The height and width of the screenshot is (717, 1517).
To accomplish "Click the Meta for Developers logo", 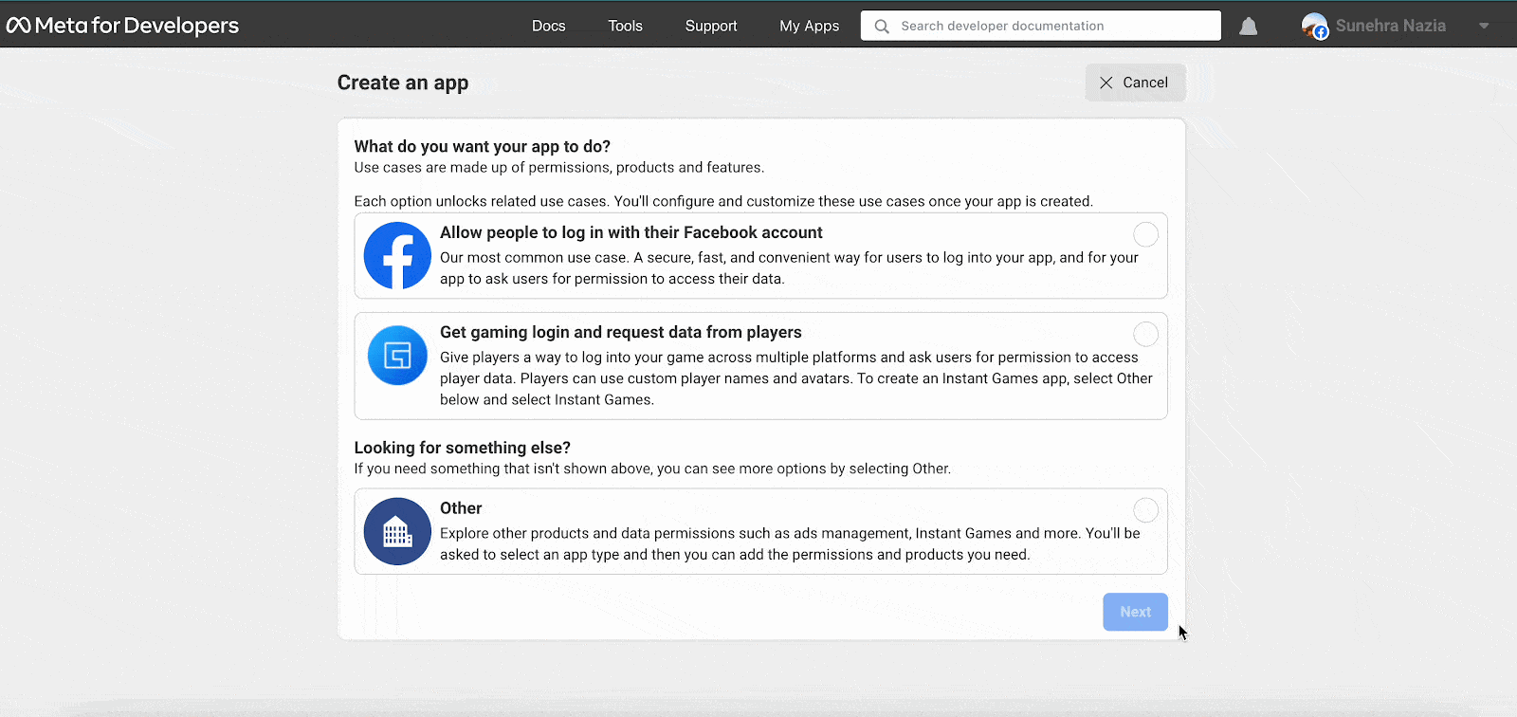I will (123, 26).
